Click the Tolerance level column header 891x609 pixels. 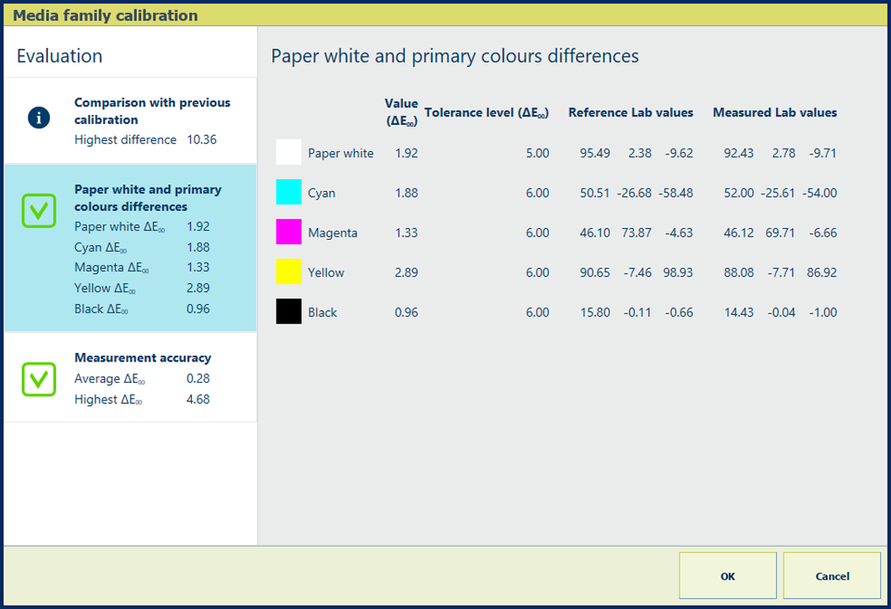[487, 112]
